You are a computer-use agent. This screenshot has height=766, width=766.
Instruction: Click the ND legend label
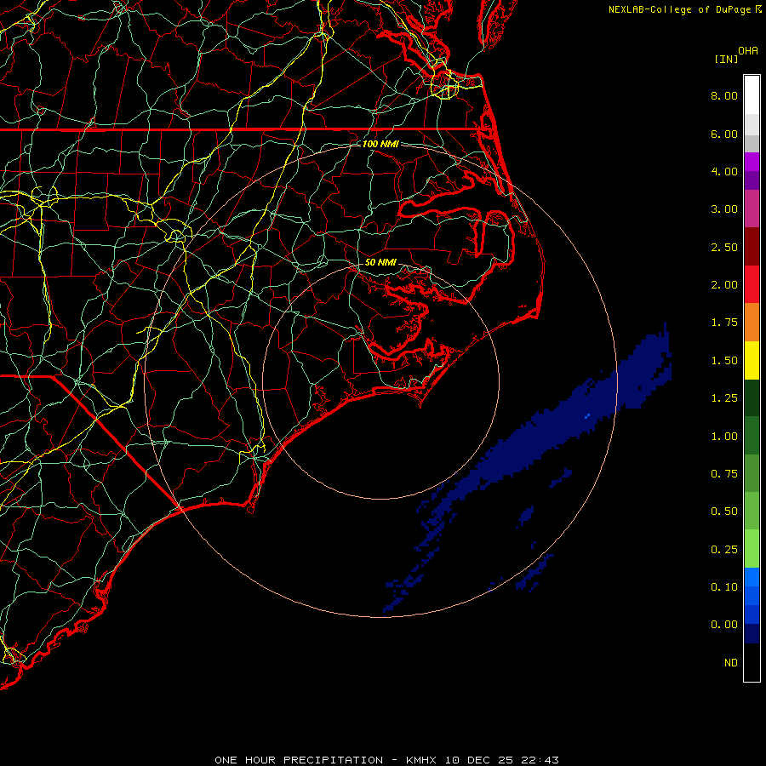coord(731,663)
